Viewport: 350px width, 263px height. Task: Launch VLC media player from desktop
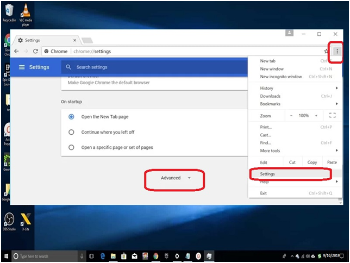(x=26, y=15)
